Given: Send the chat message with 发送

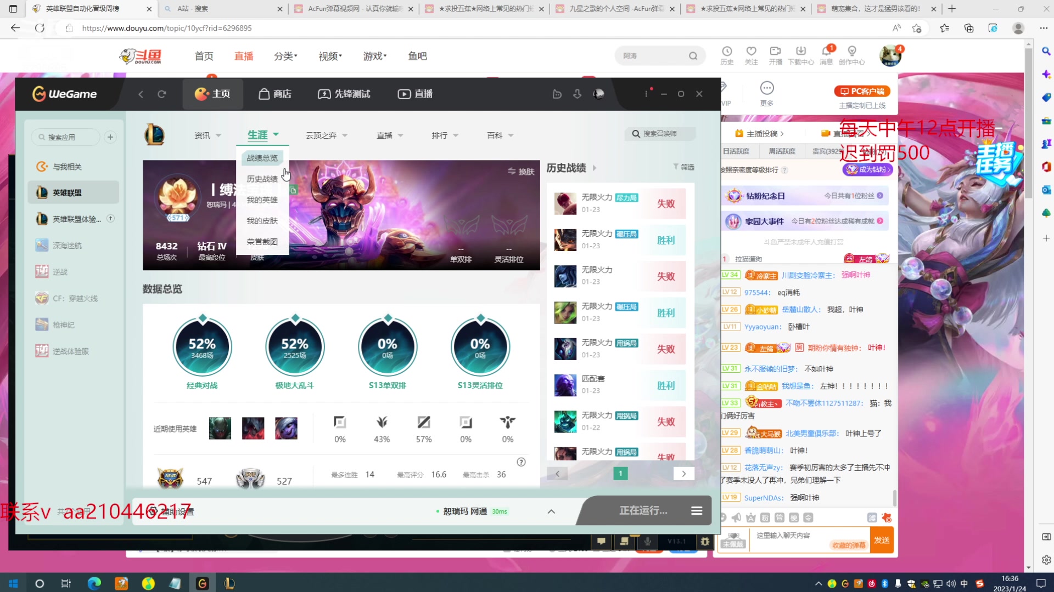Looking at the screenshot, I should coord(882,540).
